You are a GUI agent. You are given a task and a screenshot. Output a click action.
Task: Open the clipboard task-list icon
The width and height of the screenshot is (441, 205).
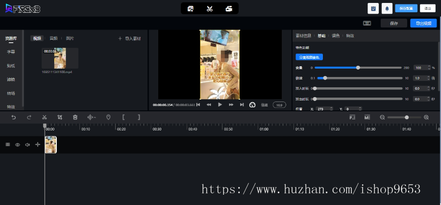(x=373, y=8)
